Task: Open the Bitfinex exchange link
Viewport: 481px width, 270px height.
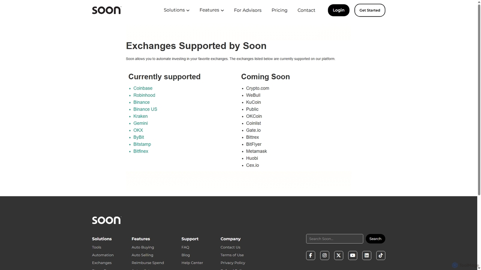Action: click(x=141, y=151)
